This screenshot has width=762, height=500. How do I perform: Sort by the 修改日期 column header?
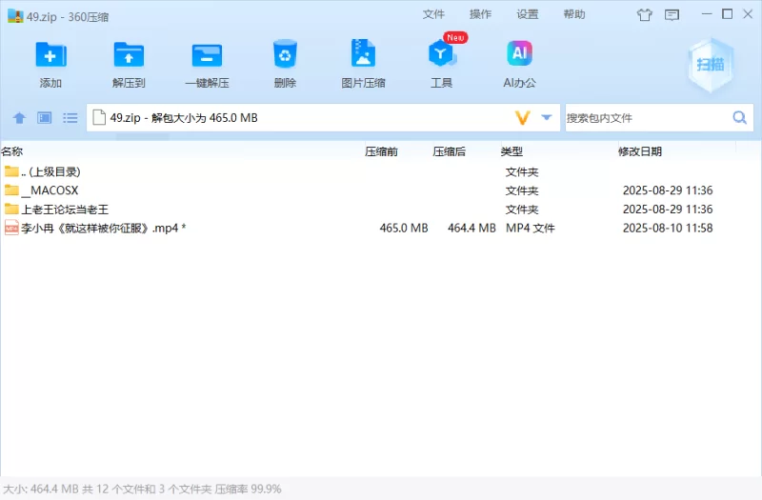click(640, 151)
